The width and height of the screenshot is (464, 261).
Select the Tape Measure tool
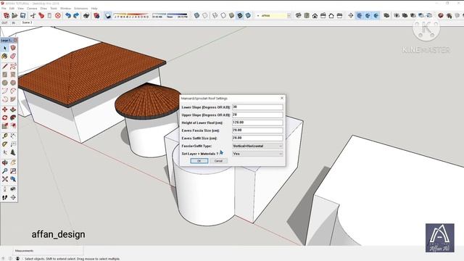click(x=5, y=136)
